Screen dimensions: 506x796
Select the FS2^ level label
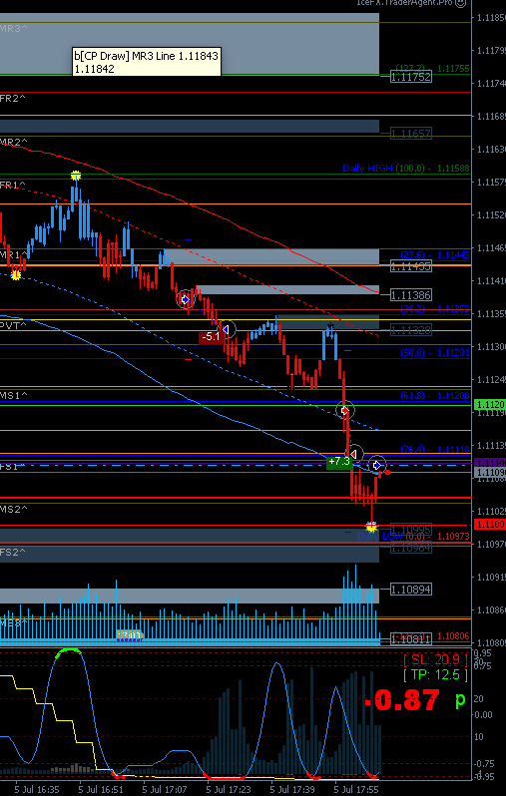click(x=13, y=552)
